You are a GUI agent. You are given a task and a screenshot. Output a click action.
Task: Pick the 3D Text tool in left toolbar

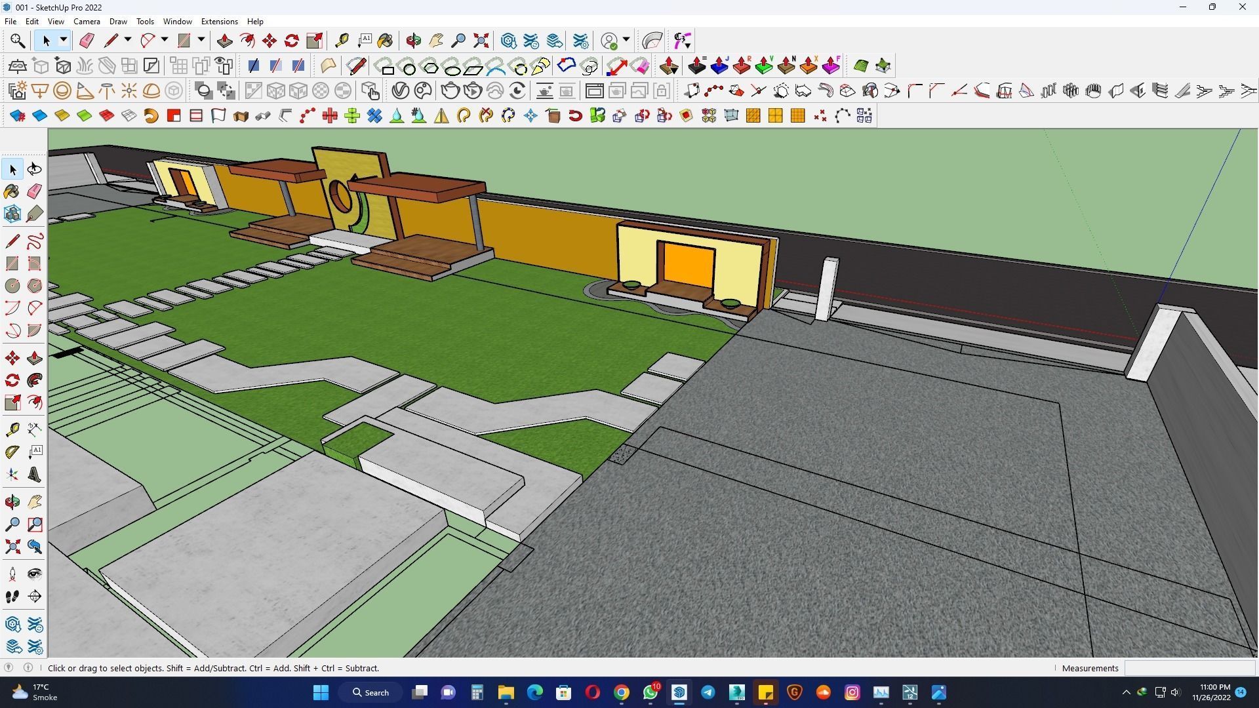(35, 475)
